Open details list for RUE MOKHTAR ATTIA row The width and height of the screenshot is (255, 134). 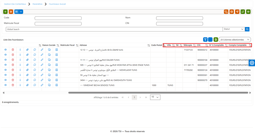57,65
